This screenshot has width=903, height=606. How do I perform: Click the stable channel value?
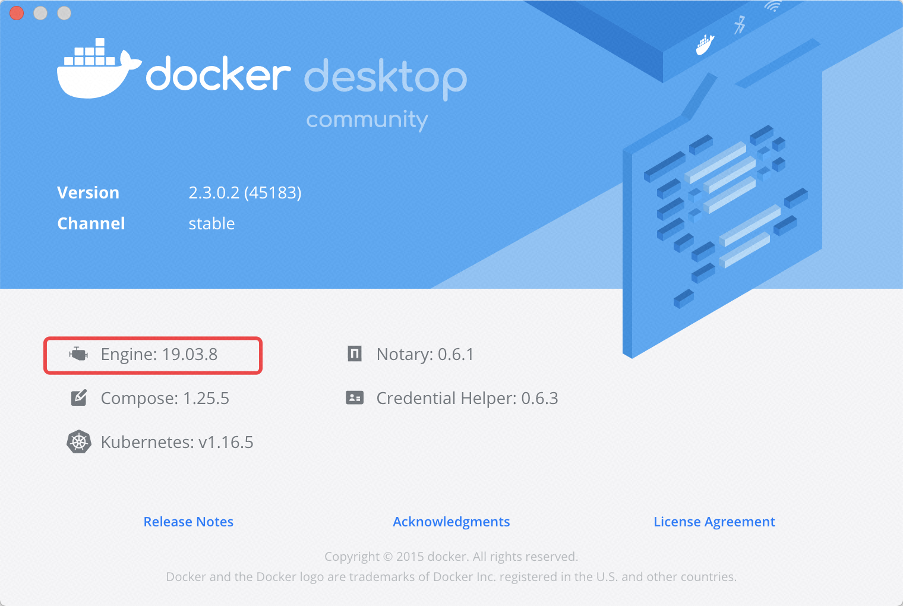[x=211, y=223]
